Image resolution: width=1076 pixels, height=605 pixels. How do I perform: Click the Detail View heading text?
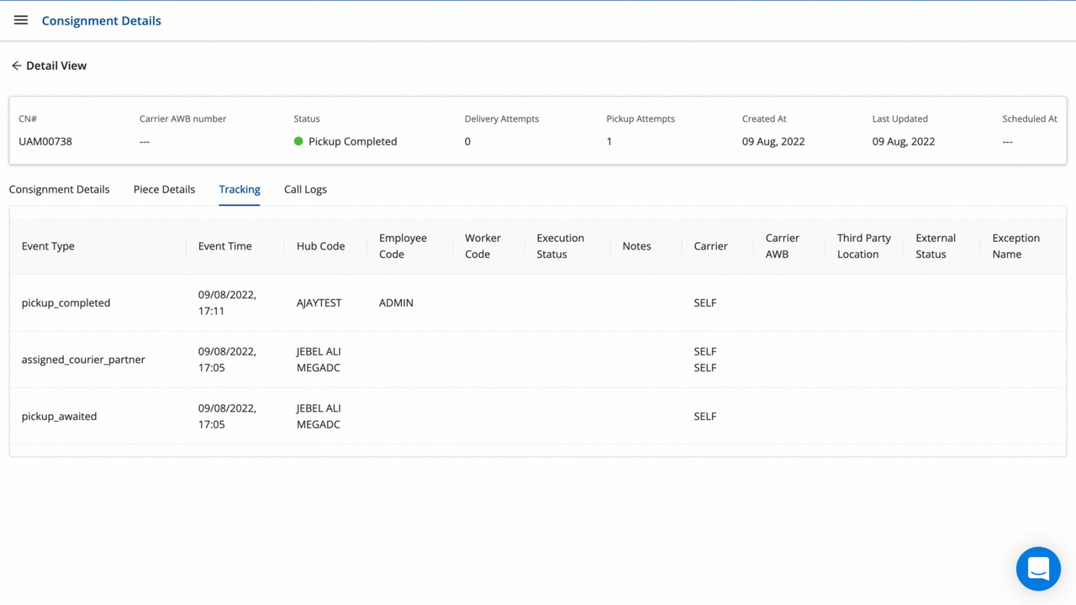pos(56,66)
